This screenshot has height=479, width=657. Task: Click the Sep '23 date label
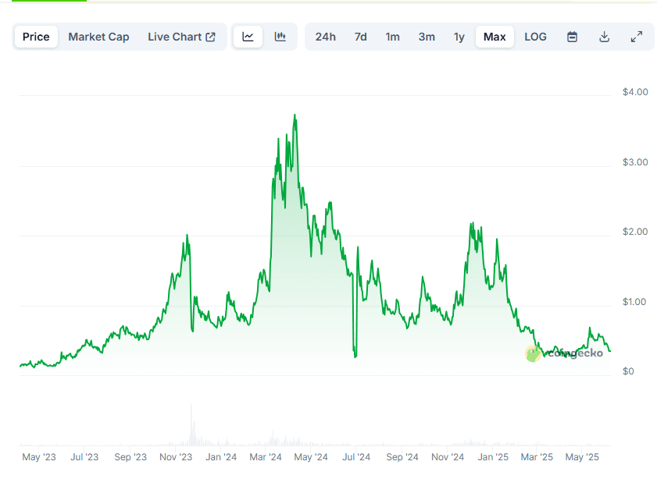(x=130, y=457)
